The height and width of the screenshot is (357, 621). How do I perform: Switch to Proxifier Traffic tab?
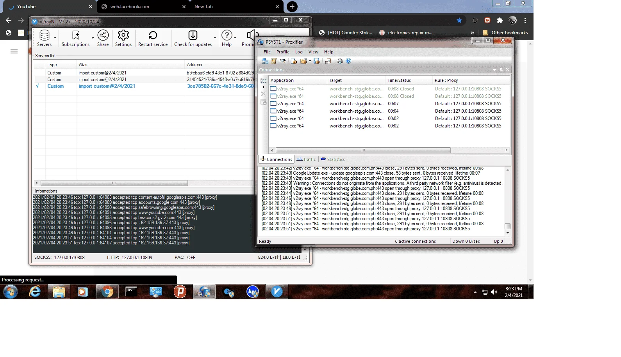click(306, 159)
